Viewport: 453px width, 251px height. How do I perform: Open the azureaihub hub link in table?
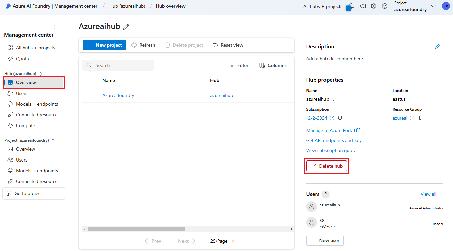click(x=222, y=95)
